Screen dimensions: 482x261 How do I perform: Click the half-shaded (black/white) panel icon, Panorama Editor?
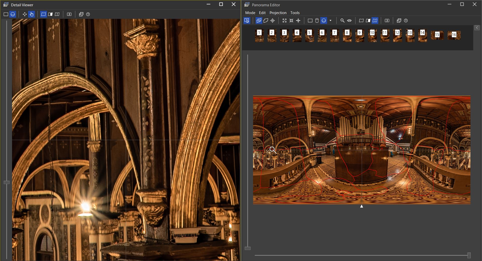point(368,21)
